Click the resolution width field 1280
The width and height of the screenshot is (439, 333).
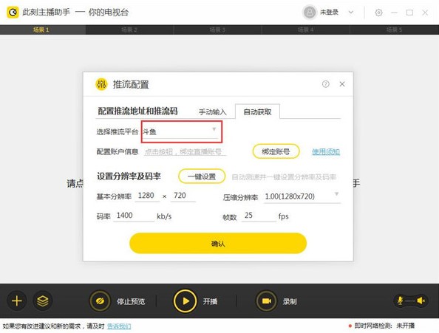[x=147, y=196]
